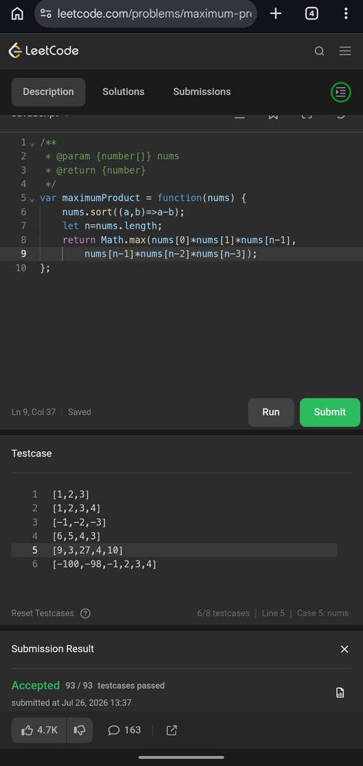Viewport: 363px width, 766px height.
Task: Select testcase line [6,5,4,3]
Action: (76, 537)
